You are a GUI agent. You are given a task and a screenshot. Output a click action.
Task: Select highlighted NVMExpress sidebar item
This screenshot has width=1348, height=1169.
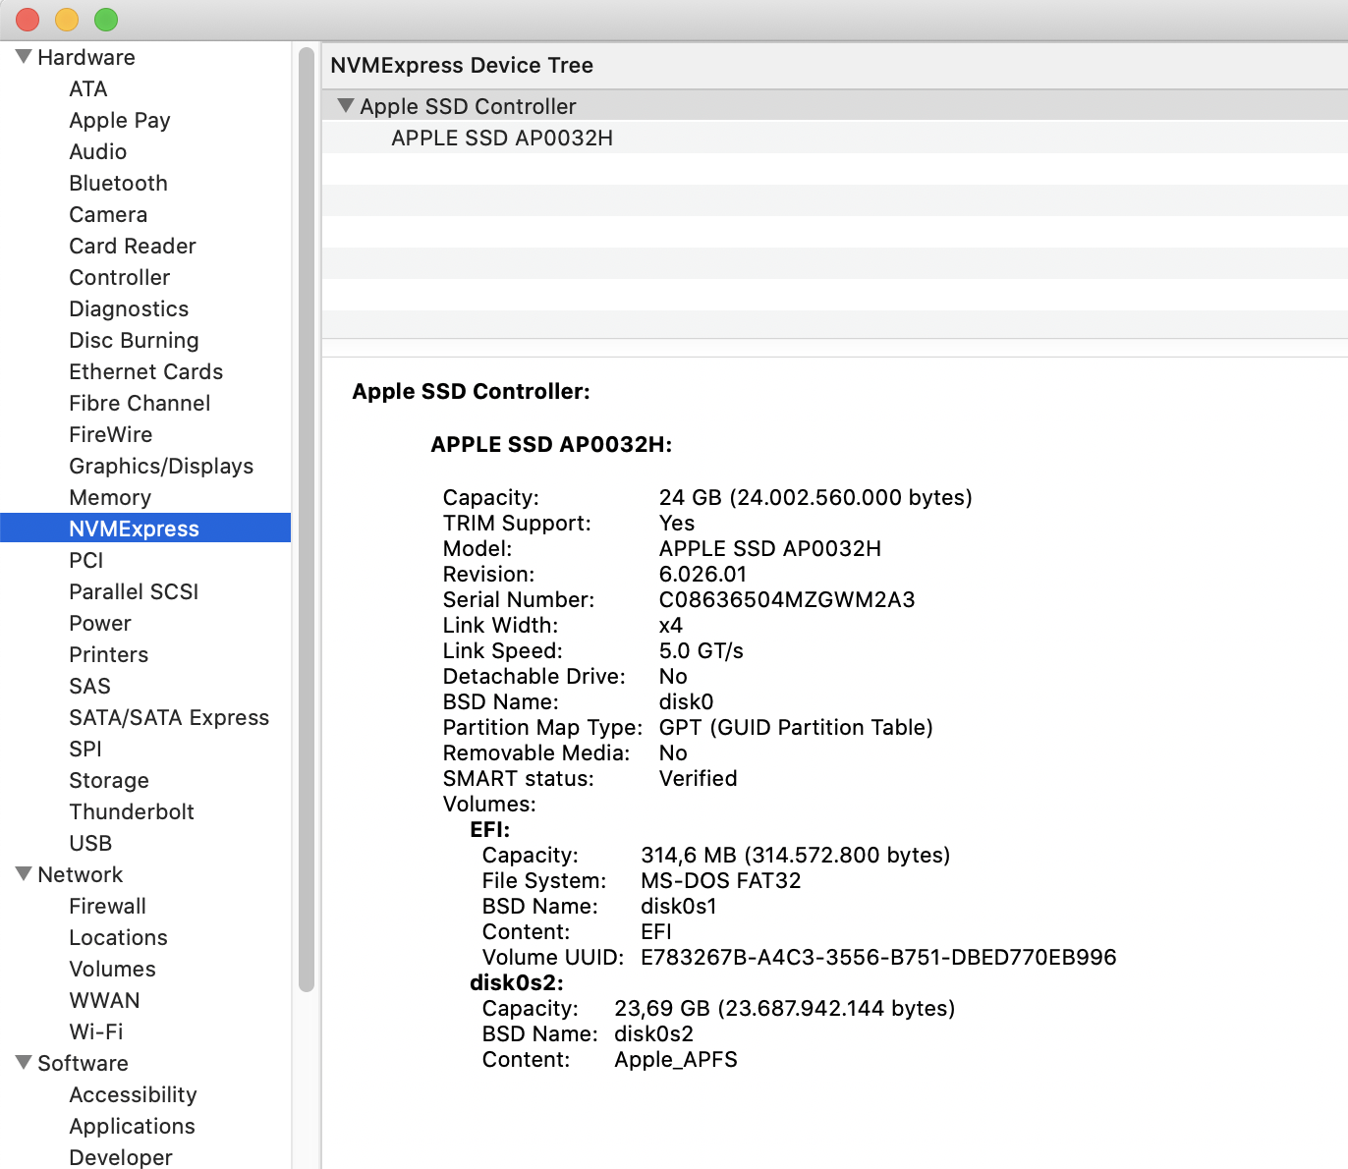[x=145, y=529]
